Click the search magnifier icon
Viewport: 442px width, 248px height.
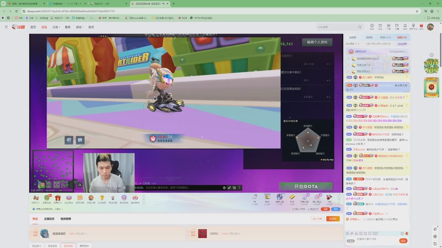(x=360, y=27)
